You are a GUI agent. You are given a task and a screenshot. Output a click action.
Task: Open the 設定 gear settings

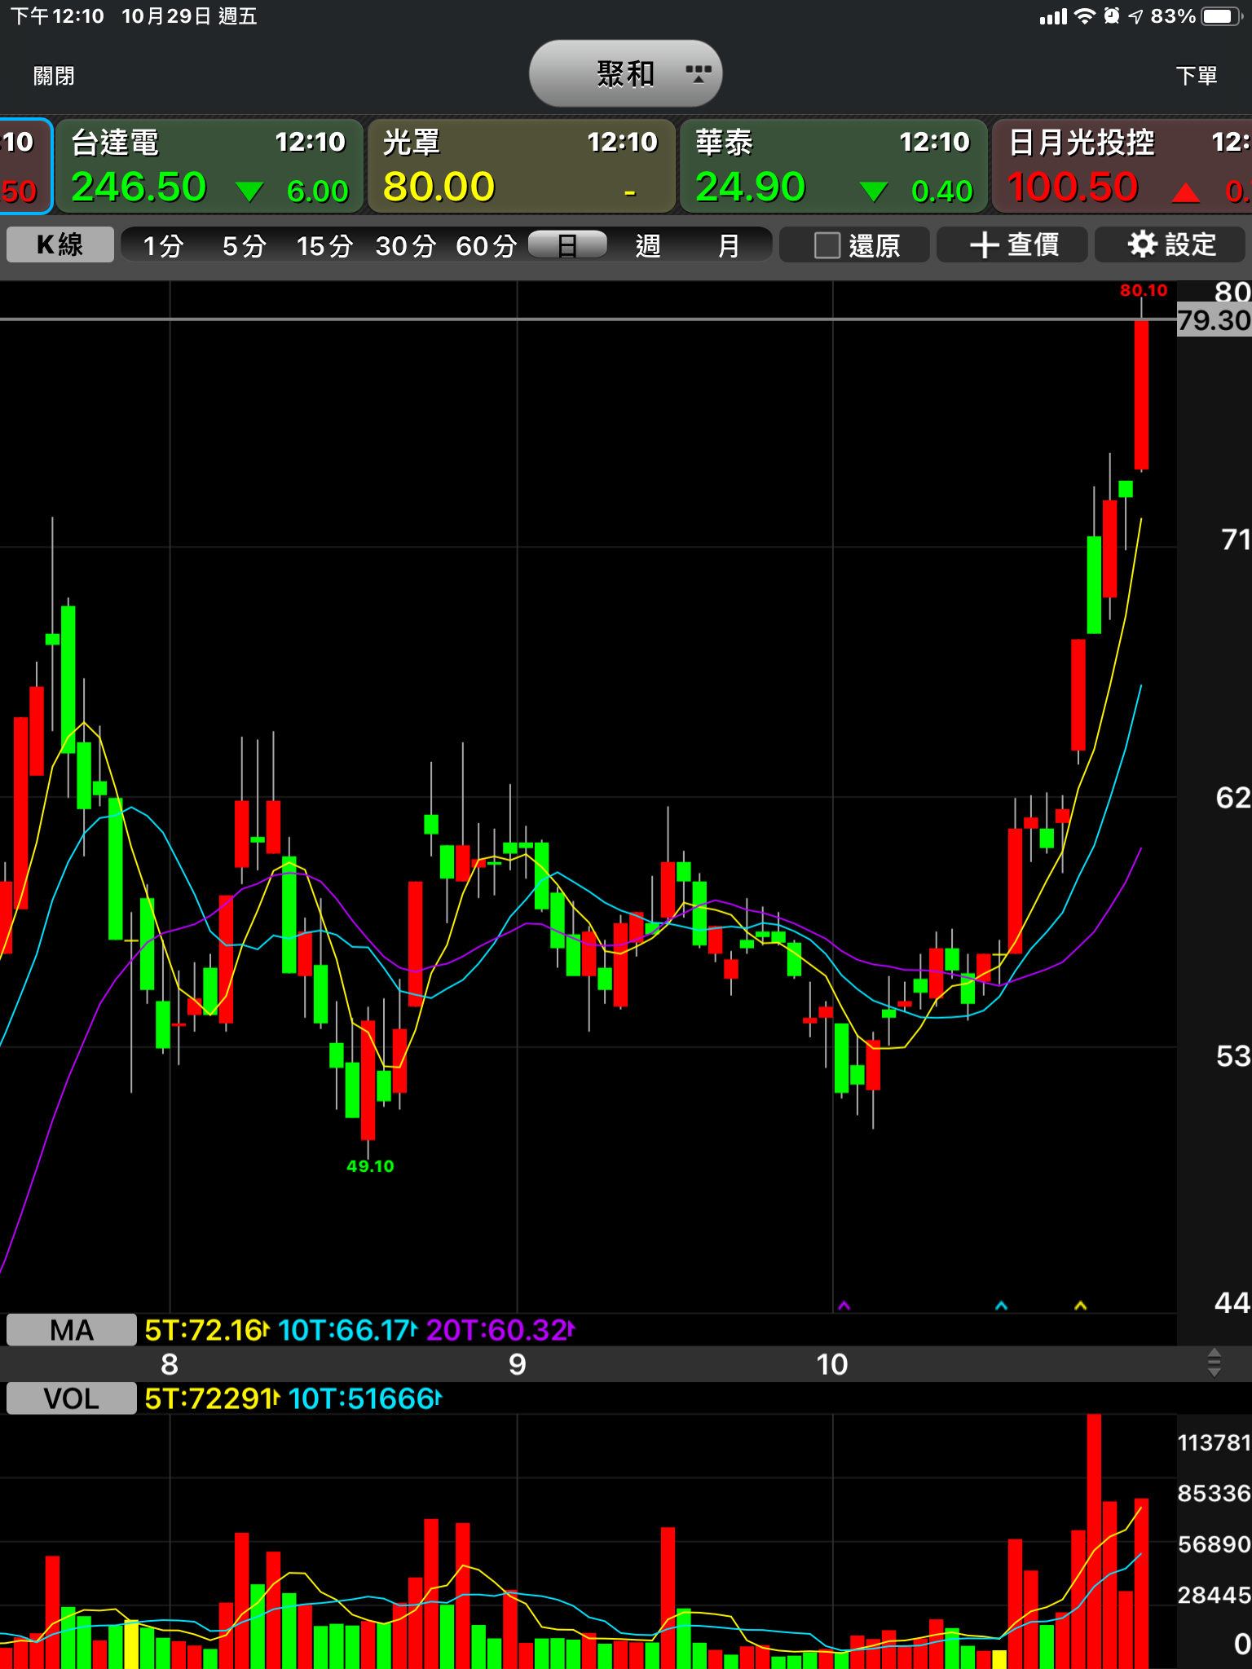click(x=1170, y=244)
